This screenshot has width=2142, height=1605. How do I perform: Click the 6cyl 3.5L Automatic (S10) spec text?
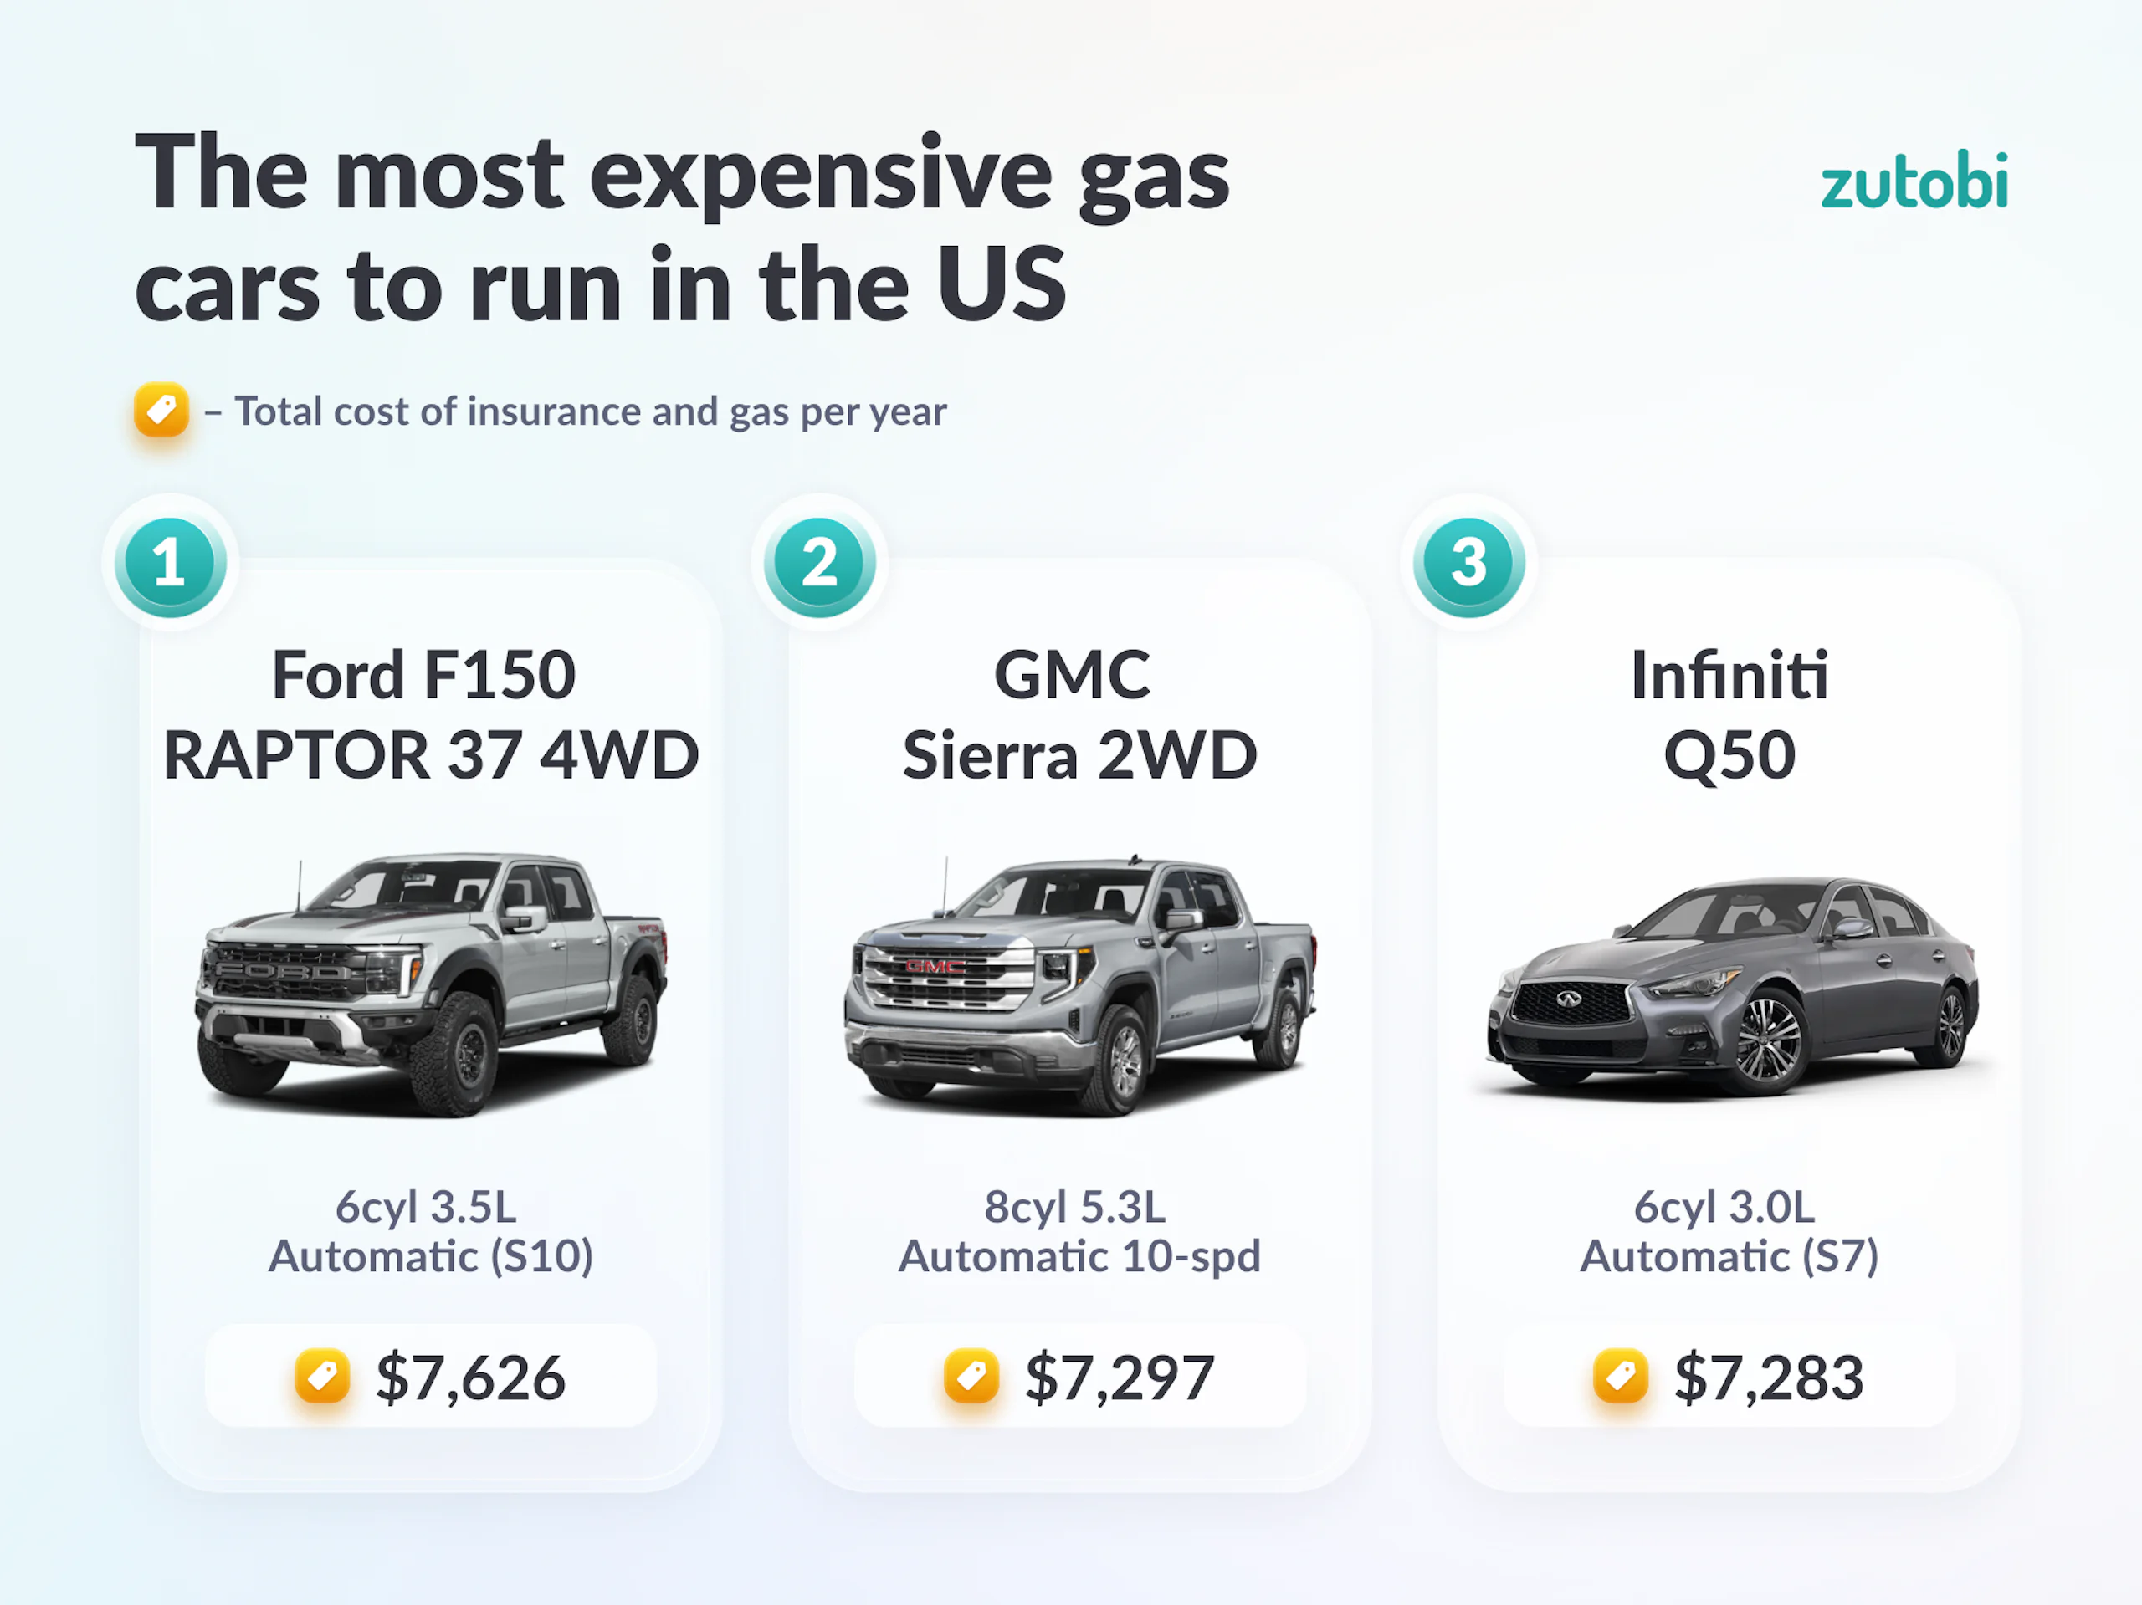click(x=431, y=1231)
